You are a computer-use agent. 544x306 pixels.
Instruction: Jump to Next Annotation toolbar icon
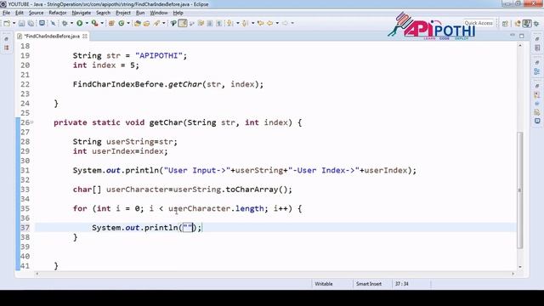point(229,23)
